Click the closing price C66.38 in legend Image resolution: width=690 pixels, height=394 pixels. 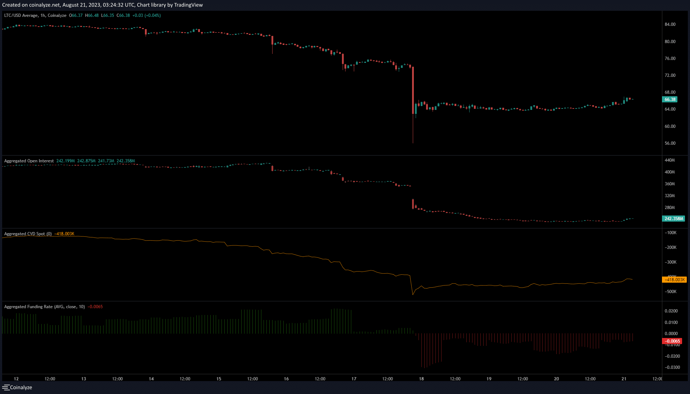click(123, 15)
